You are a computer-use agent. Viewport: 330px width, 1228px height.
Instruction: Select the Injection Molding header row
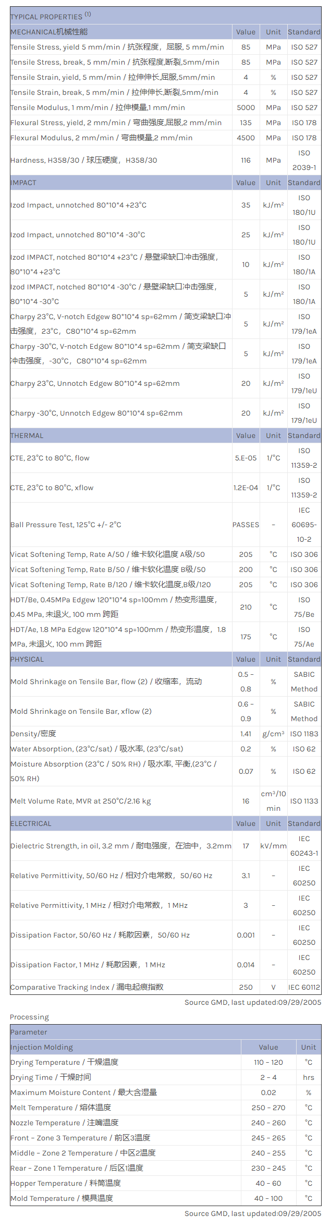[x=42, y=1047]
